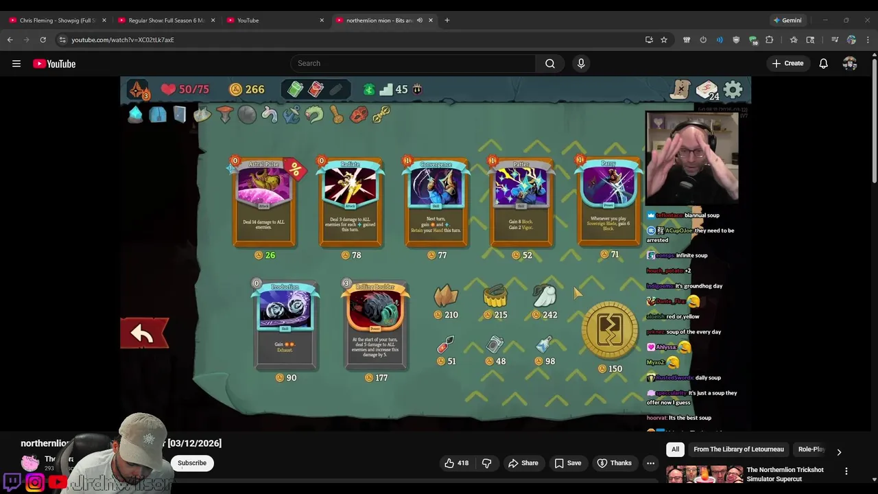Screen dimensions: 878x494
Task: Open the game map scroll icon
Action: pos(680,89)
